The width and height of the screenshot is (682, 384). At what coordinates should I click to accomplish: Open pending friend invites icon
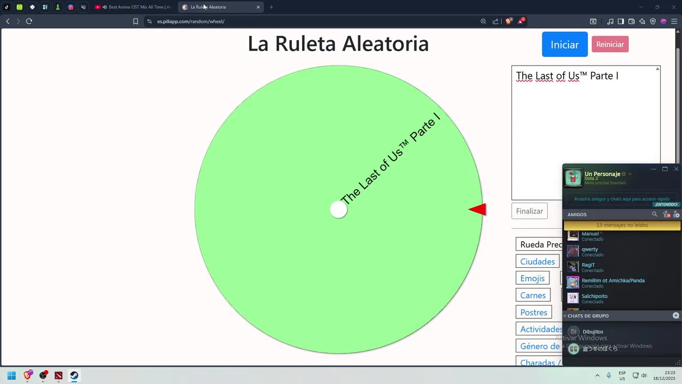(666, 214)
